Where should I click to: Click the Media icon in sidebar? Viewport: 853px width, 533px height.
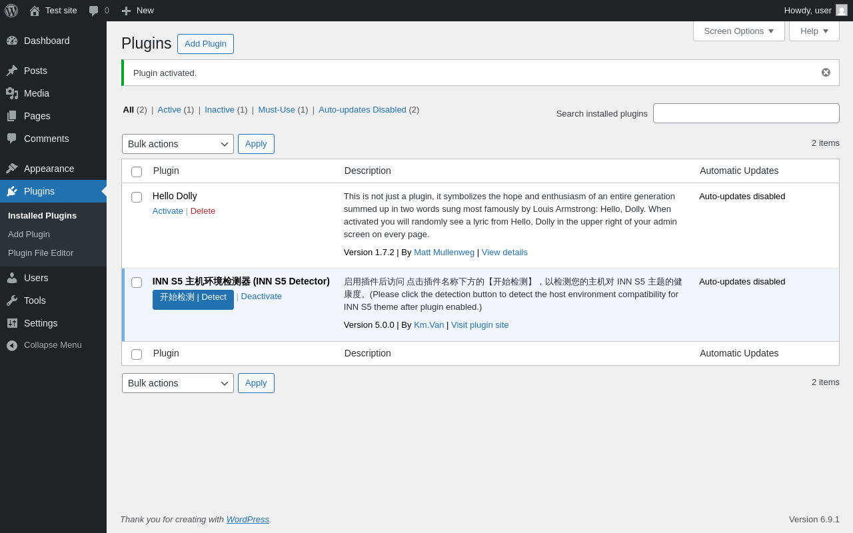coord(12,93)
